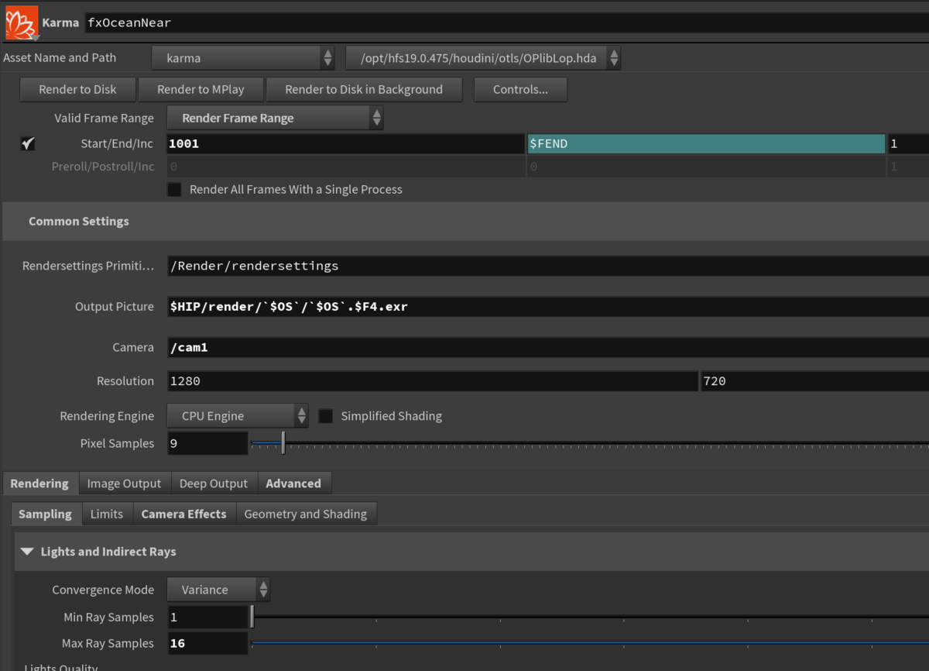The height and width of the screenshot is (671, 929).
Task: Open the Rendering Engine dropdown
Action: pyautogui.click(x=238, y=416)
